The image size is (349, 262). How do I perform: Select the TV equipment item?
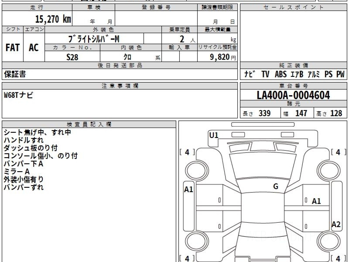pyautogui.click(x=265, y=75)
